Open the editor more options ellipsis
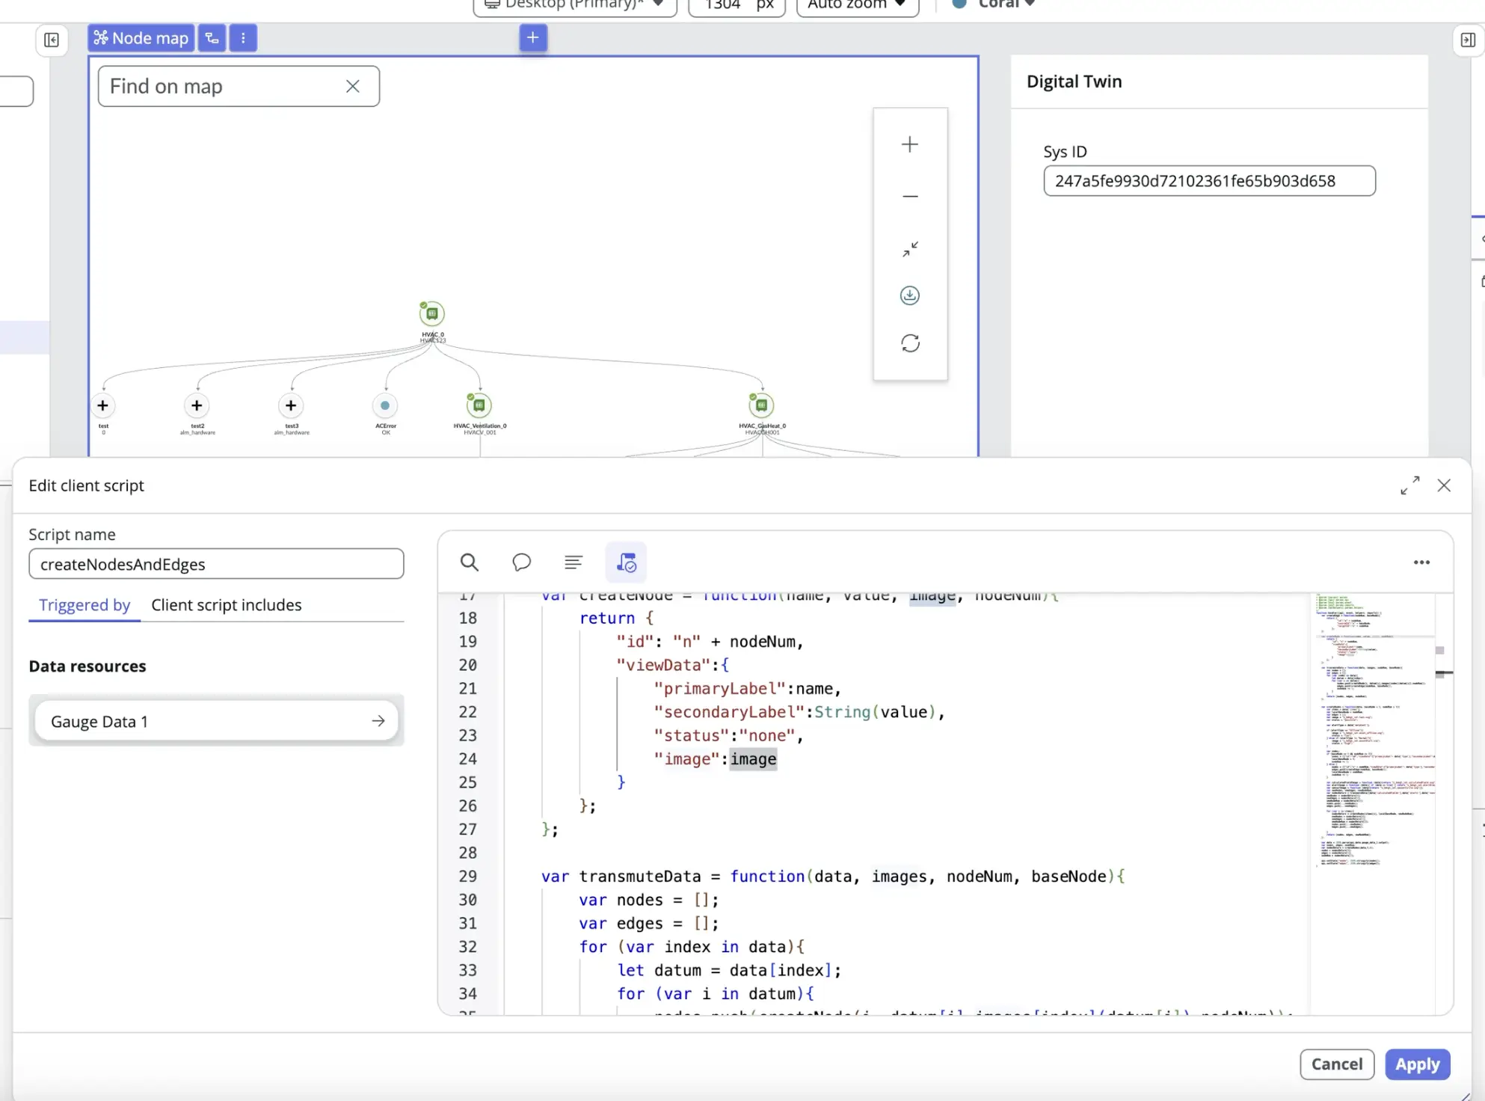 (1421, 562)
